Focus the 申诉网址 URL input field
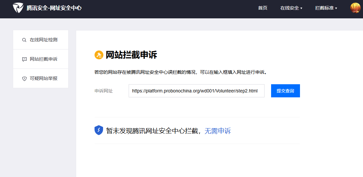 coord(197,91)
